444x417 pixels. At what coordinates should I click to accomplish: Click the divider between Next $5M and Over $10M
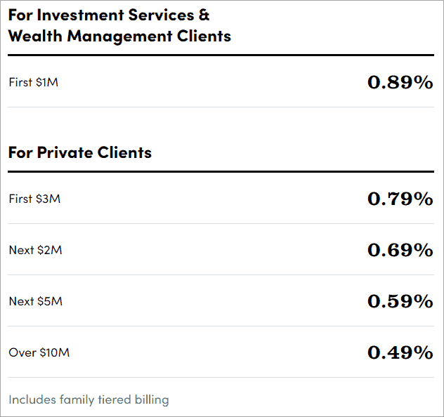click(221, 326)
